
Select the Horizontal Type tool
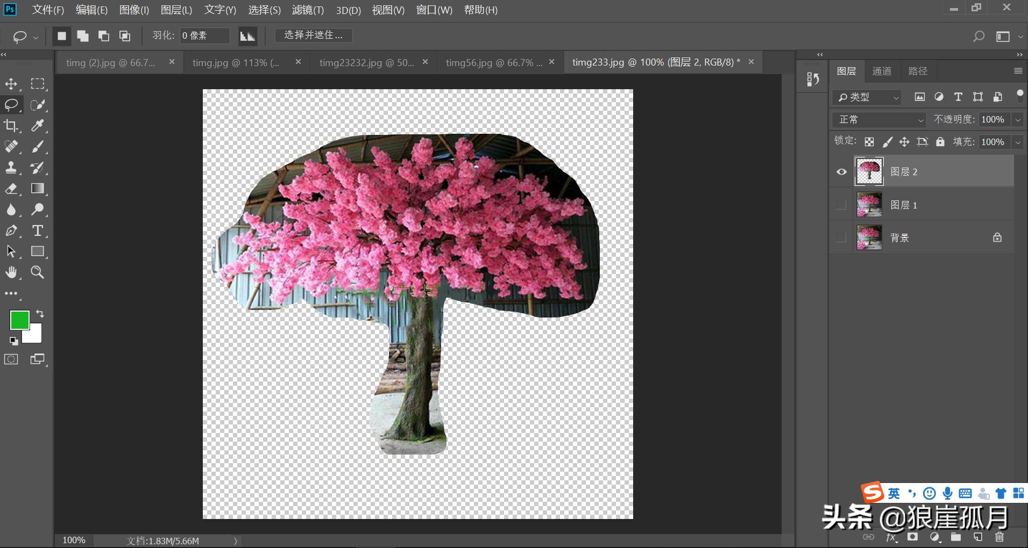pos(37,230)
